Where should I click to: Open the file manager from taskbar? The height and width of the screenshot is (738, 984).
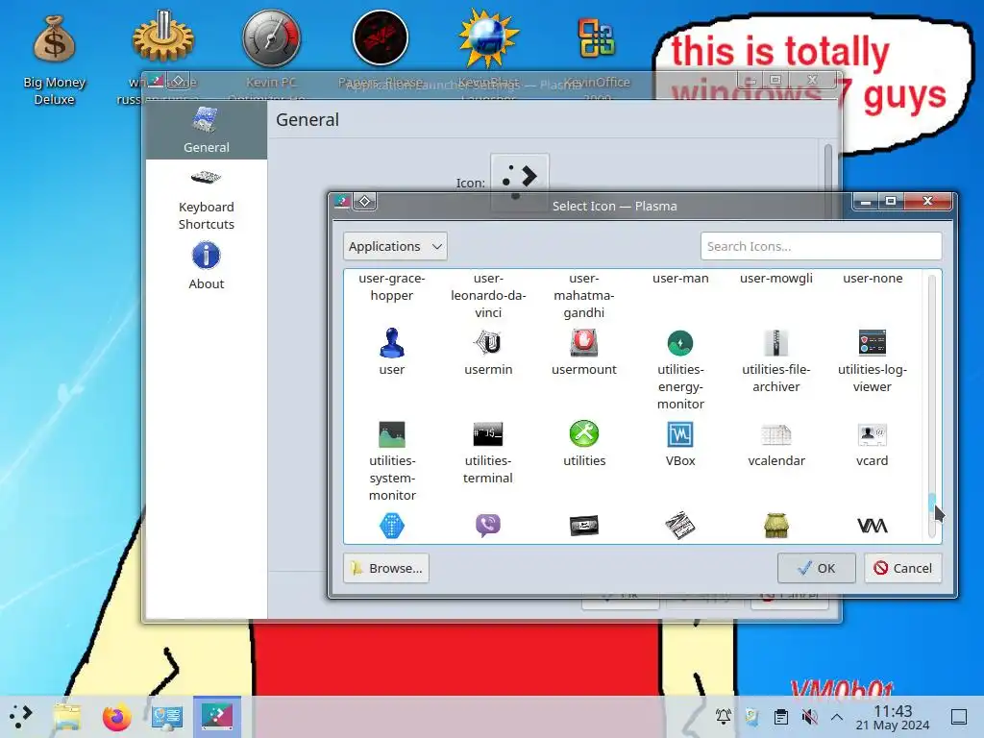67,716
